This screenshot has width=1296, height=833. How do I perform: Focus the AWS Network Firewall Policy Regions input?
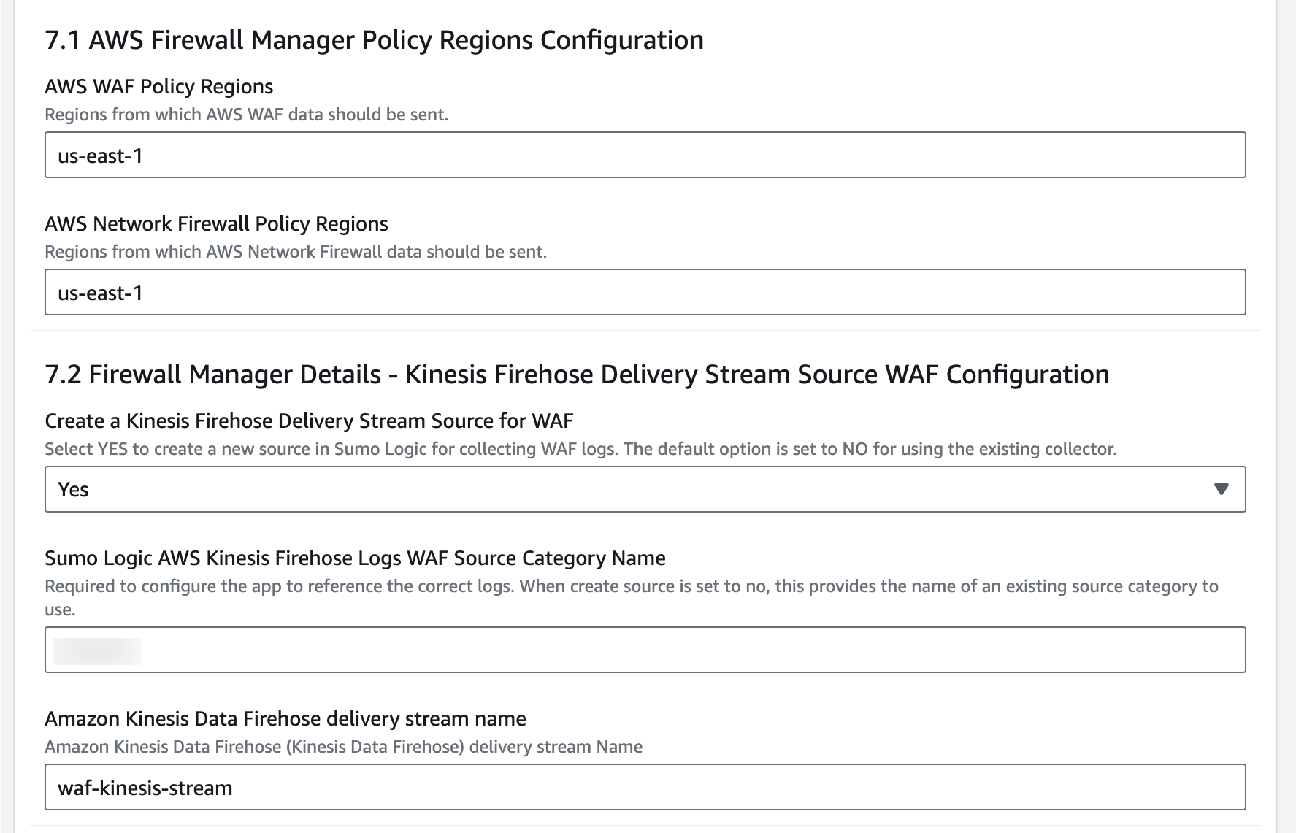tap(643, 292)
